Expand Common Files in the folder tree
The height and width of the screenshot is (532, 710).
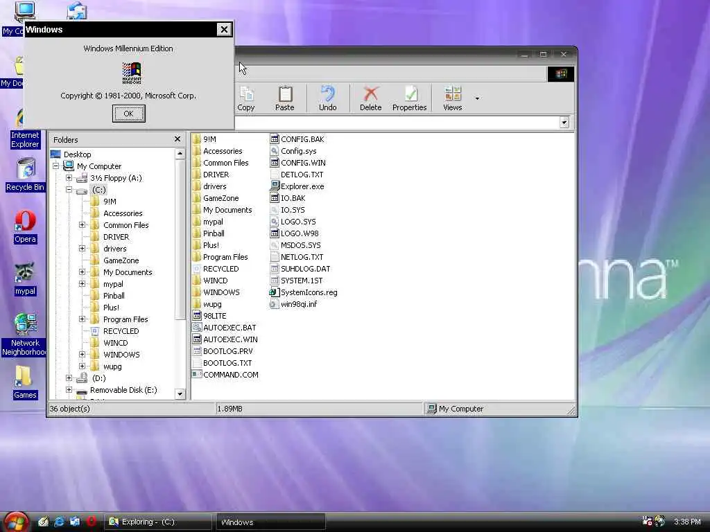click(x=82, y=225)
